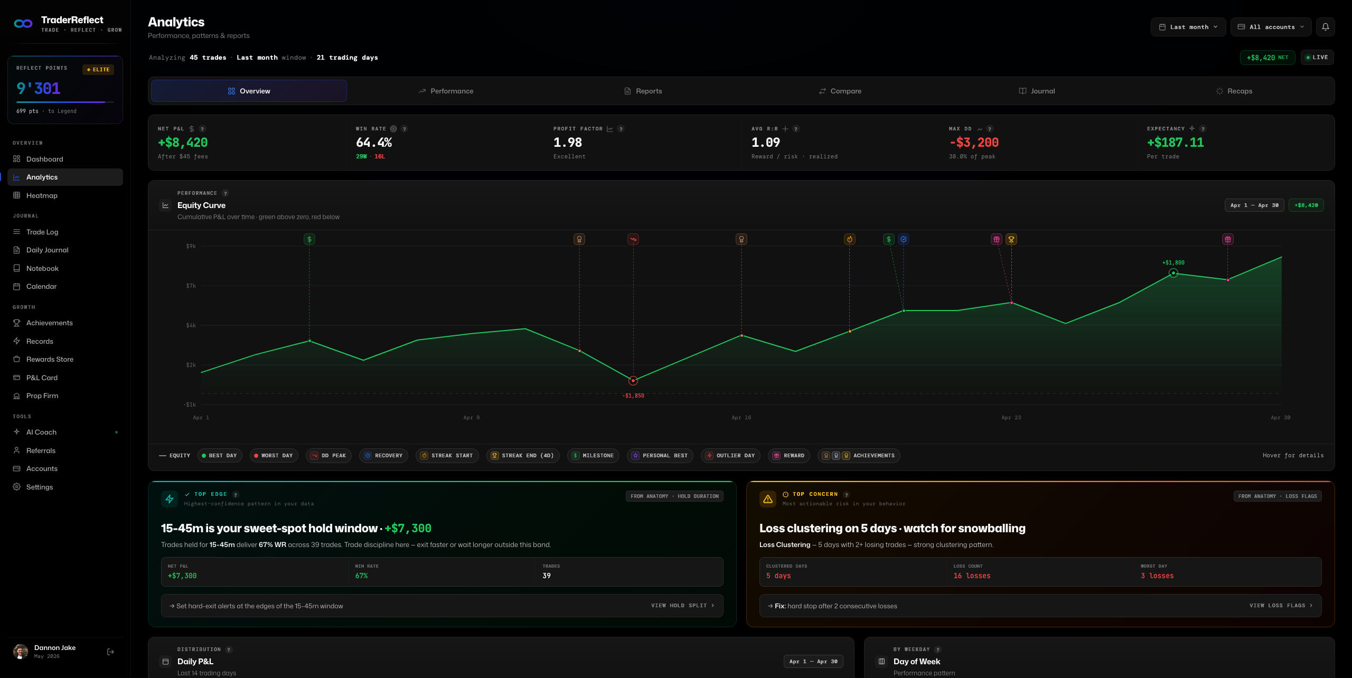Screen dimensions: 1352x678
Task: Click the Equity Curve chart icon
Action: [x=165, y=205]
